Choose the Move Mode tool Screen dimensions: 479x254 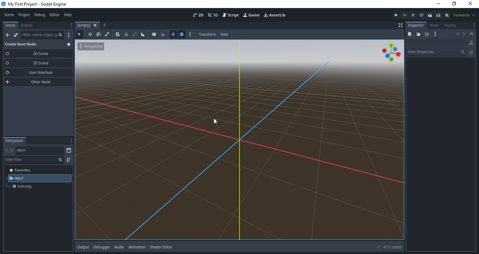(90, 34)
